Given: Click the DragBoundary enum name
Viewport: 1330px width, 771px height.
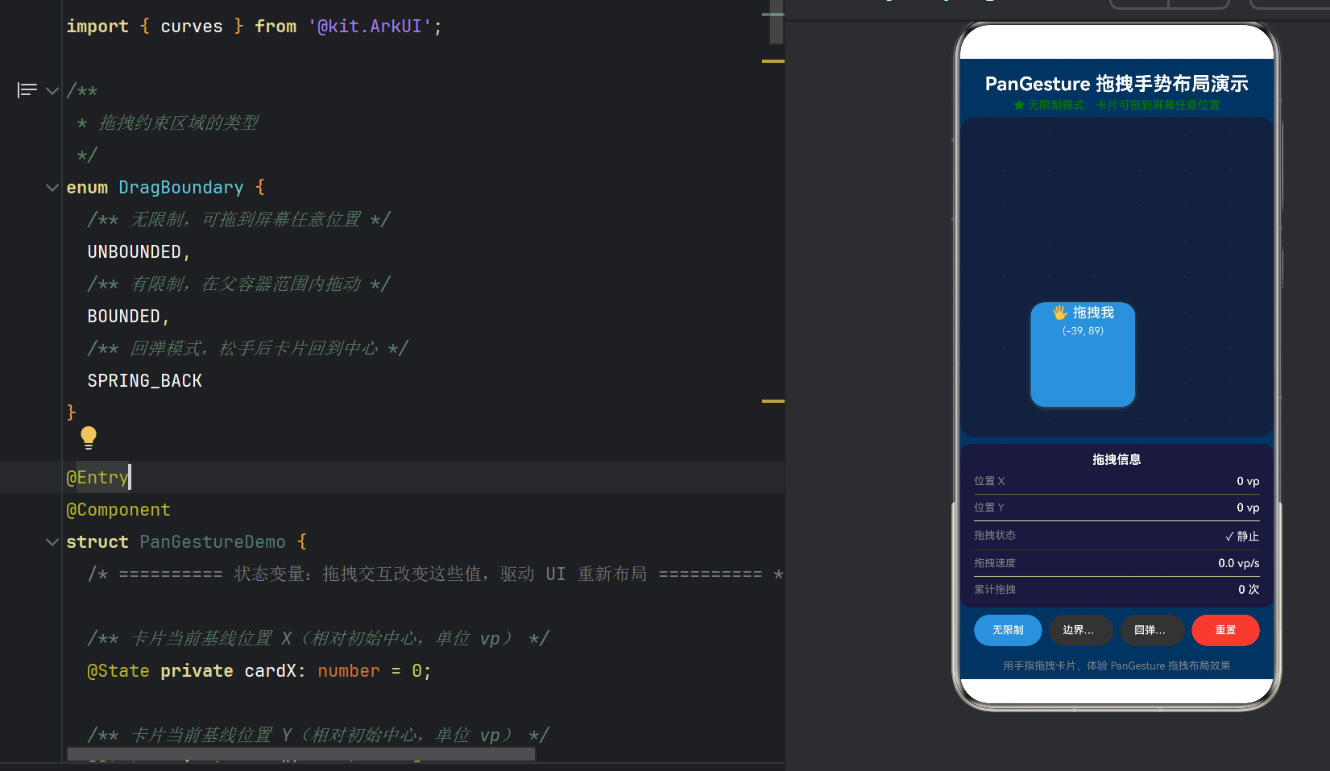Looking at the screenshot, I should point(181,188).
